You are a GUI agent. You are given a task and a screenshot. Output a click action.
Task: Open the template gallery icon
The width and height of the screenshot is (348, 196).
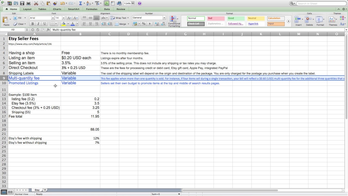tap(10, 4)
